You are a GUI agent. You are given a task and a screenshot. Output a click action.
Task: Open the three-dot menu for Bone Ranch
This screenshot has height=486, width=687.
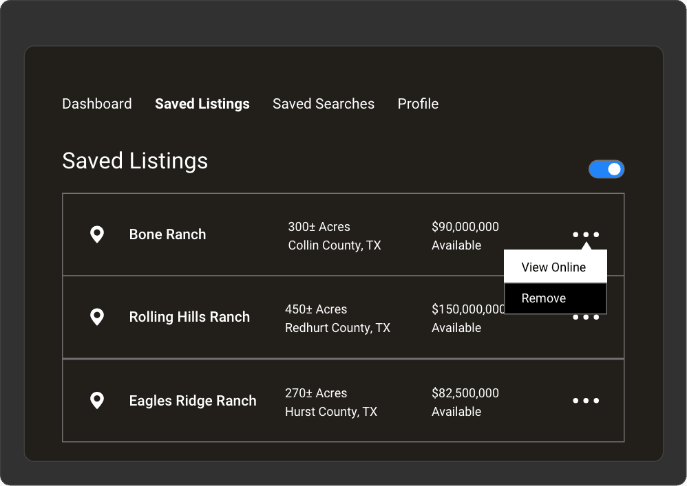(586, 234)
